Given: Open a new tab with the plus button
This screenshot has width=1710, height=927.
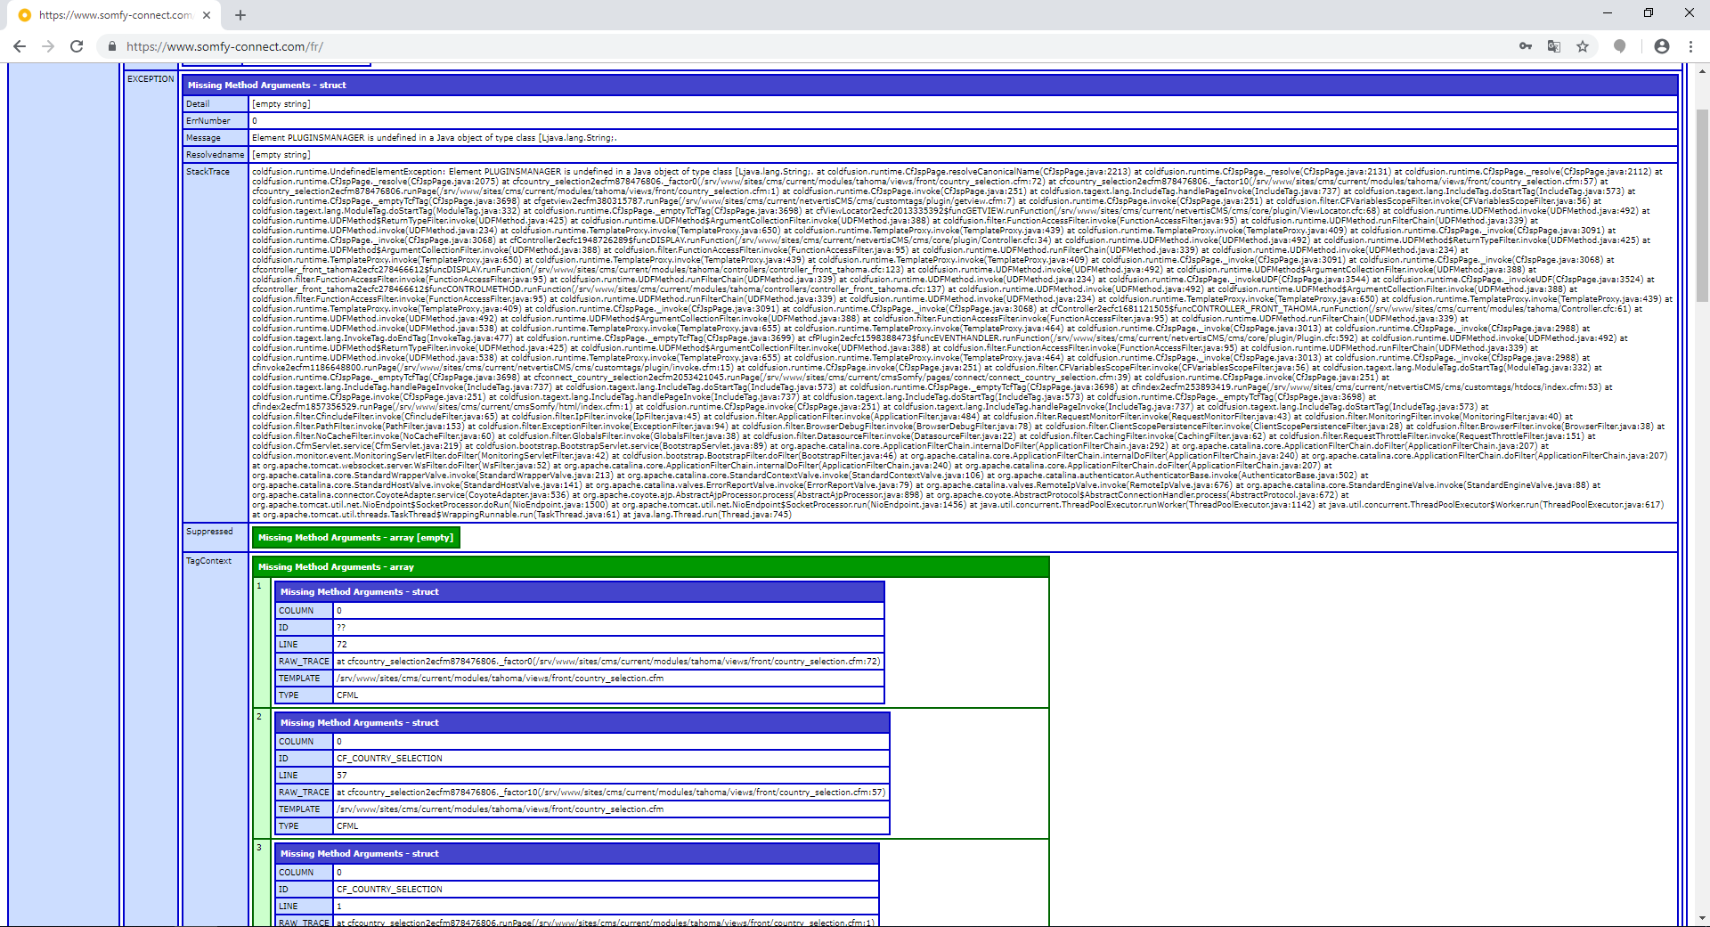Looking at the screenshot, I should tap(240, 15).
